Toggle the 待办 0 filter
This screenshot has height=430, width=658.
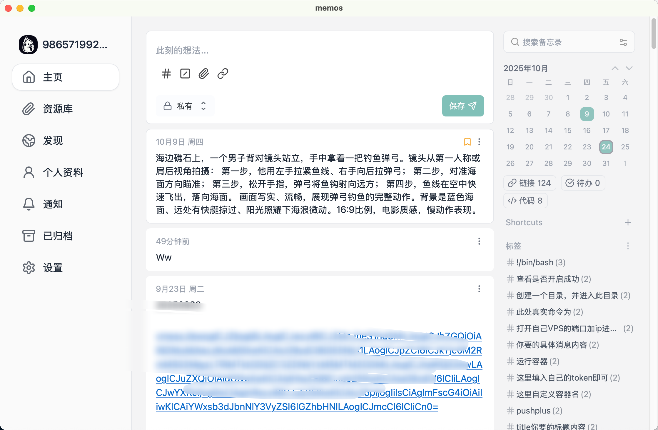pyautogui.click(x=583, y=183)
